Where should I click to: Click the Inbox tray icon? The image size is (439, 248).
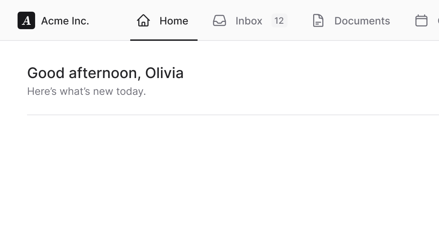tap(219, 20)
